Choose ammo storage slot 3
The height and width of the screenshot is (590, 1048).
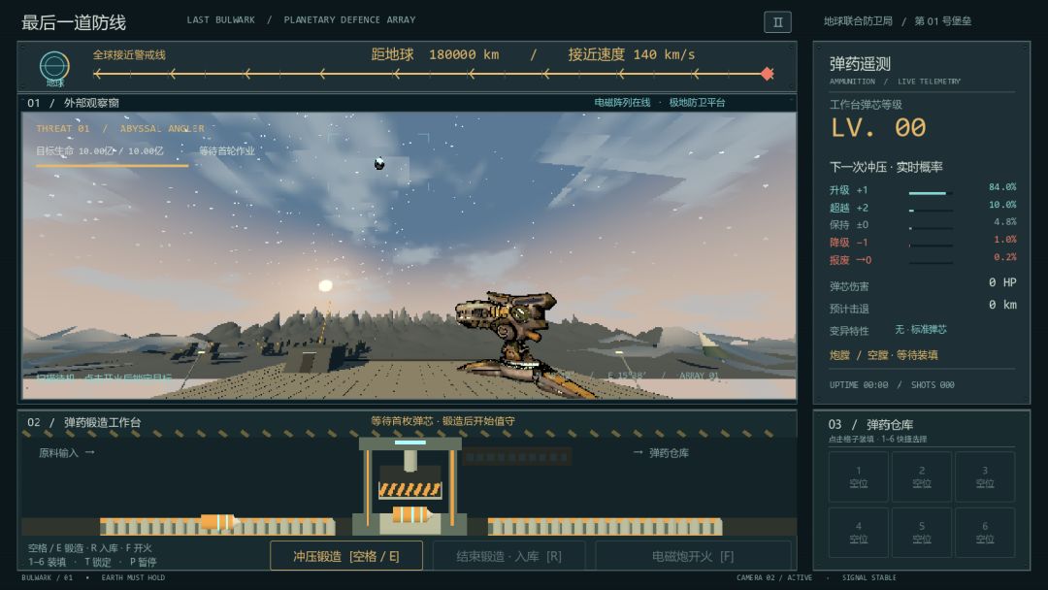click(x=985, y=477)
